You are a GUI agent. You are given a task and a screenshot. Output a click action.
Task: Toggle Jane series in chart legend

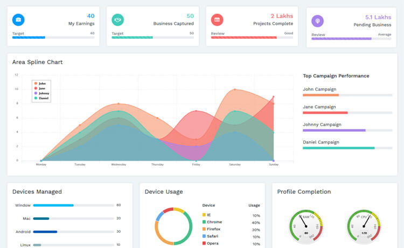tap(40, 88)
